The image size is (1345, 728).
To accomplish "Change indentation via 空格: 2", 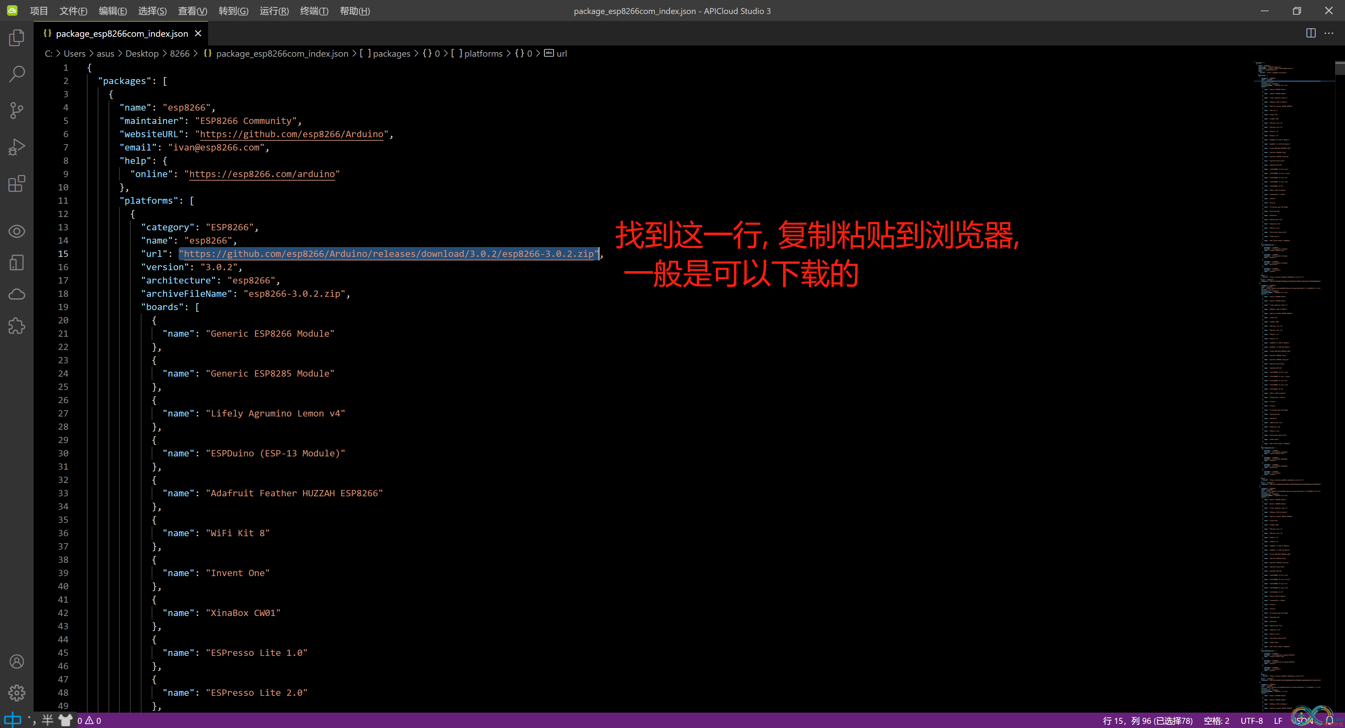I will click(1216, 721).
